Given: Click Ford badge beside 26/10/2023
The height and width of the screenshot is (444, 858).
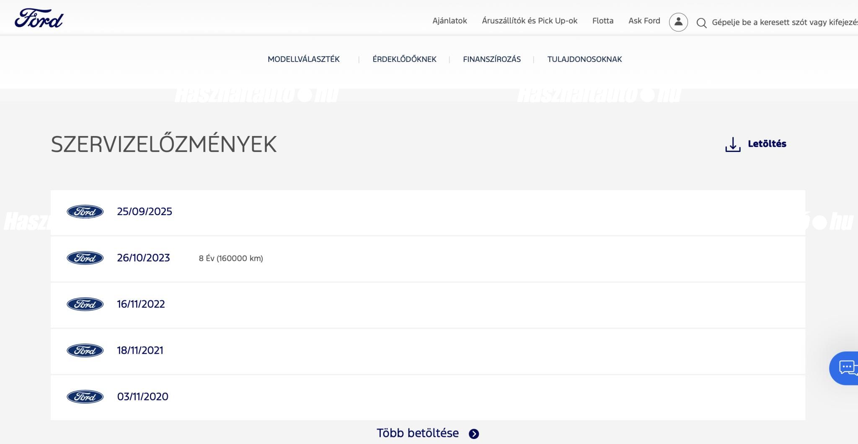Looking at the screenshot, I should tap(85, 258).
